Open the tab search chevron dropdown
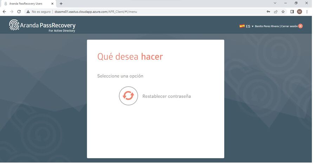The image size is (316, 168). click(275, 3)
